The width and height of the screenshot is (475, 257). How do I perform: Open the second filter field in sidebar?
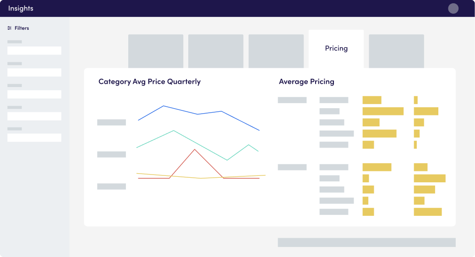coord(34,72)
